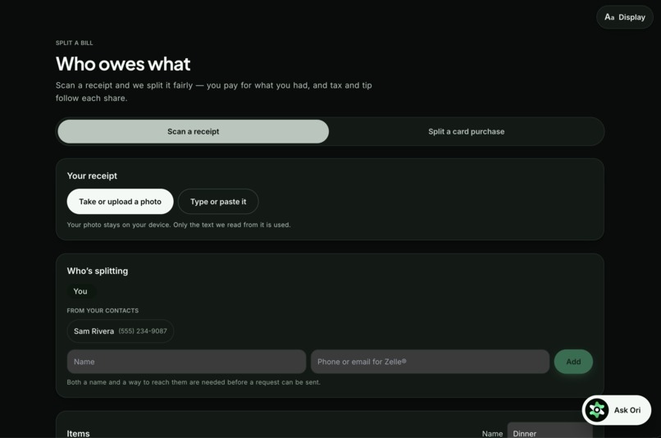
Task: Choose Take or upload a photo
Action: pos(120,202)
